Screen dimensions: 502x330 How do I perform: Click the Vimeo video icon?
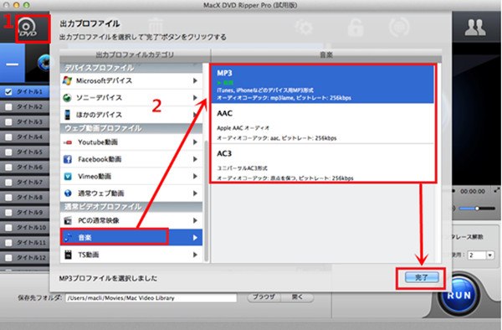click(x=68, y=176)
